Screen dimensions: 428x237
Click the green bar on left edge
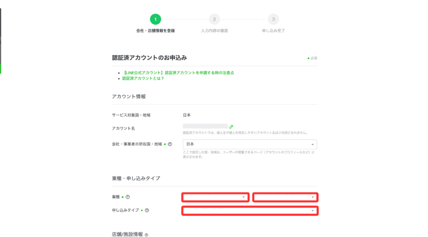pyautogui.click(x=1, y=69)
